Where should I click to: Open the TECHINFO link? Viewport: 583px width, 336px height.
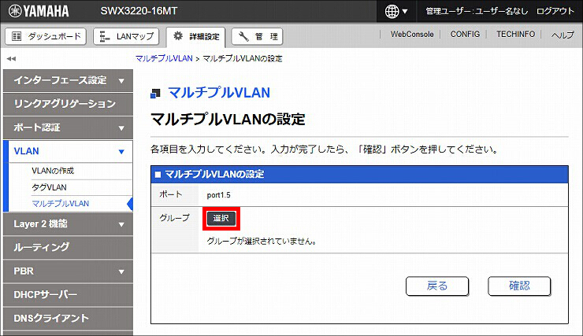coord(516,34)
